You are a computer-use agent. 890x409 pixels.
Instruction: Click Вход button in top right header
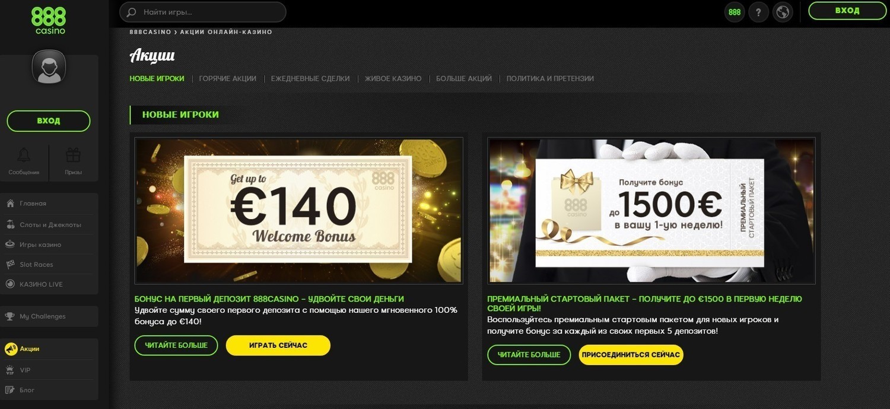point(847,11)
